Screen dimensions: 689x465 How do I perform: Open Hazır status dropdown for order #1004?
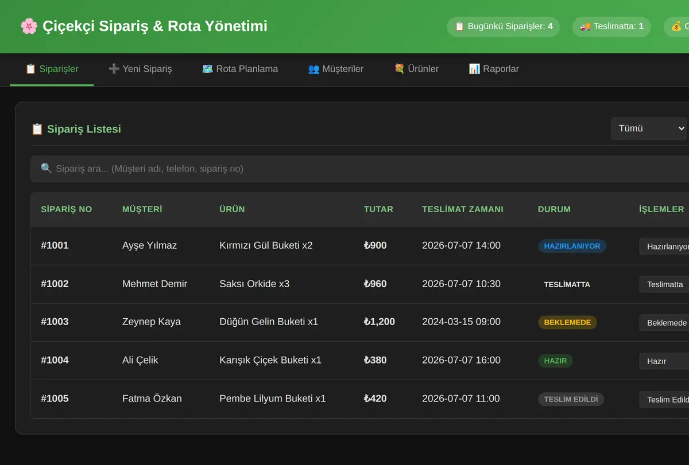tap(664, 361)
